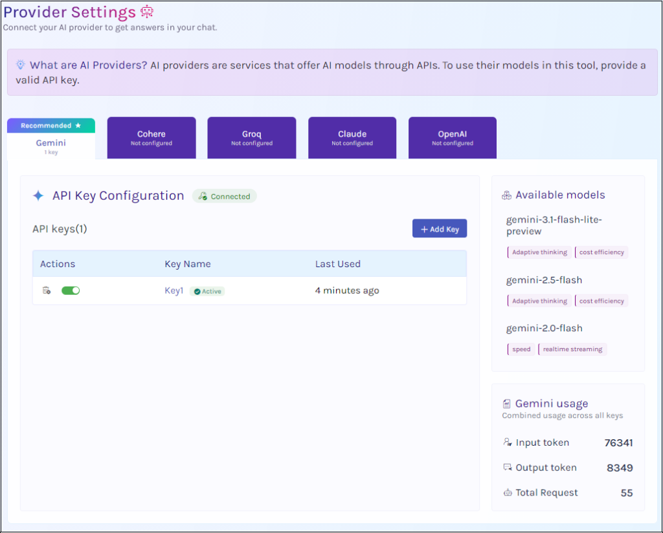663x533 pixels.
Task: Click the Key1 key name link
Action: [x=174, y=290]
